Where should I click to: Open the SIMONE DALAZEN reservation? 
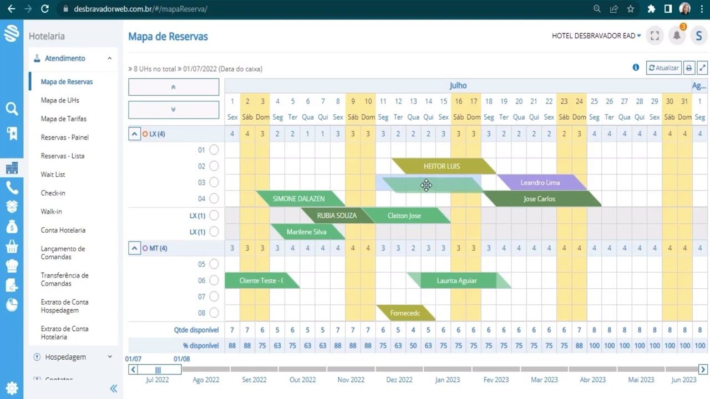(300, 199)
